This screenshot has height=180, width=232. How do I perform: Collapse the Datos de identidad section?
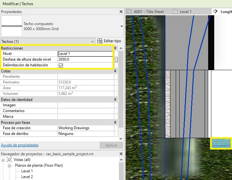coord(115,100)
